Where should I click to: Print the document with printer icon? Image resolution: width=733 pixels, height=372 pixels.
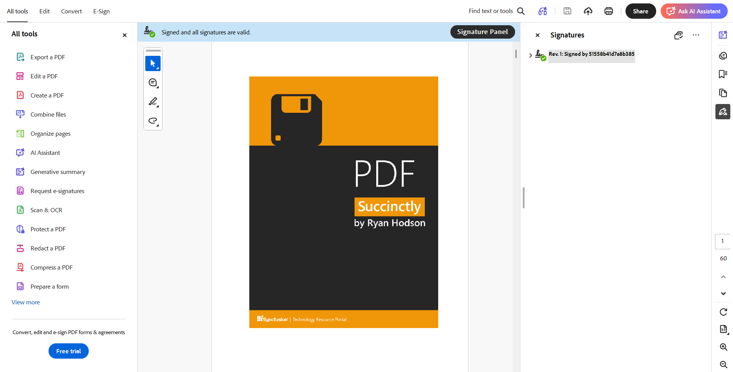[x=609, y=11]
